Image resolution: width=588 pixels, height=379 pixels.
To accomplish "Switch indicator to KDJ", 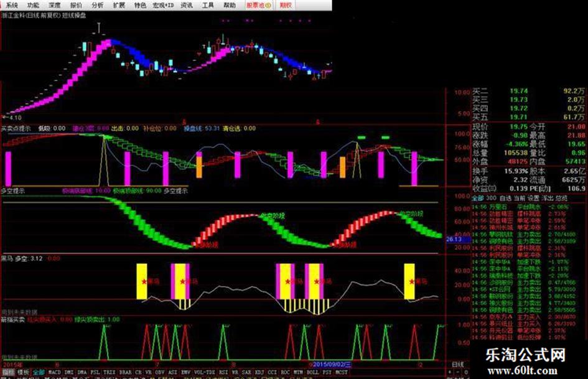I will coord(259,372).
